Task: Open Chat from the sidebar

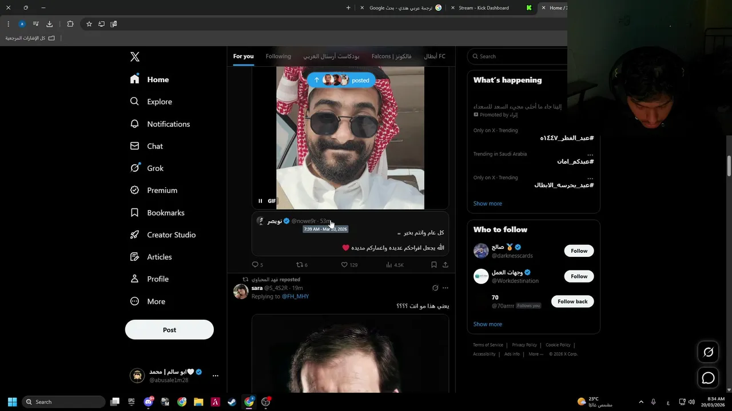Action: click(147, 146)
